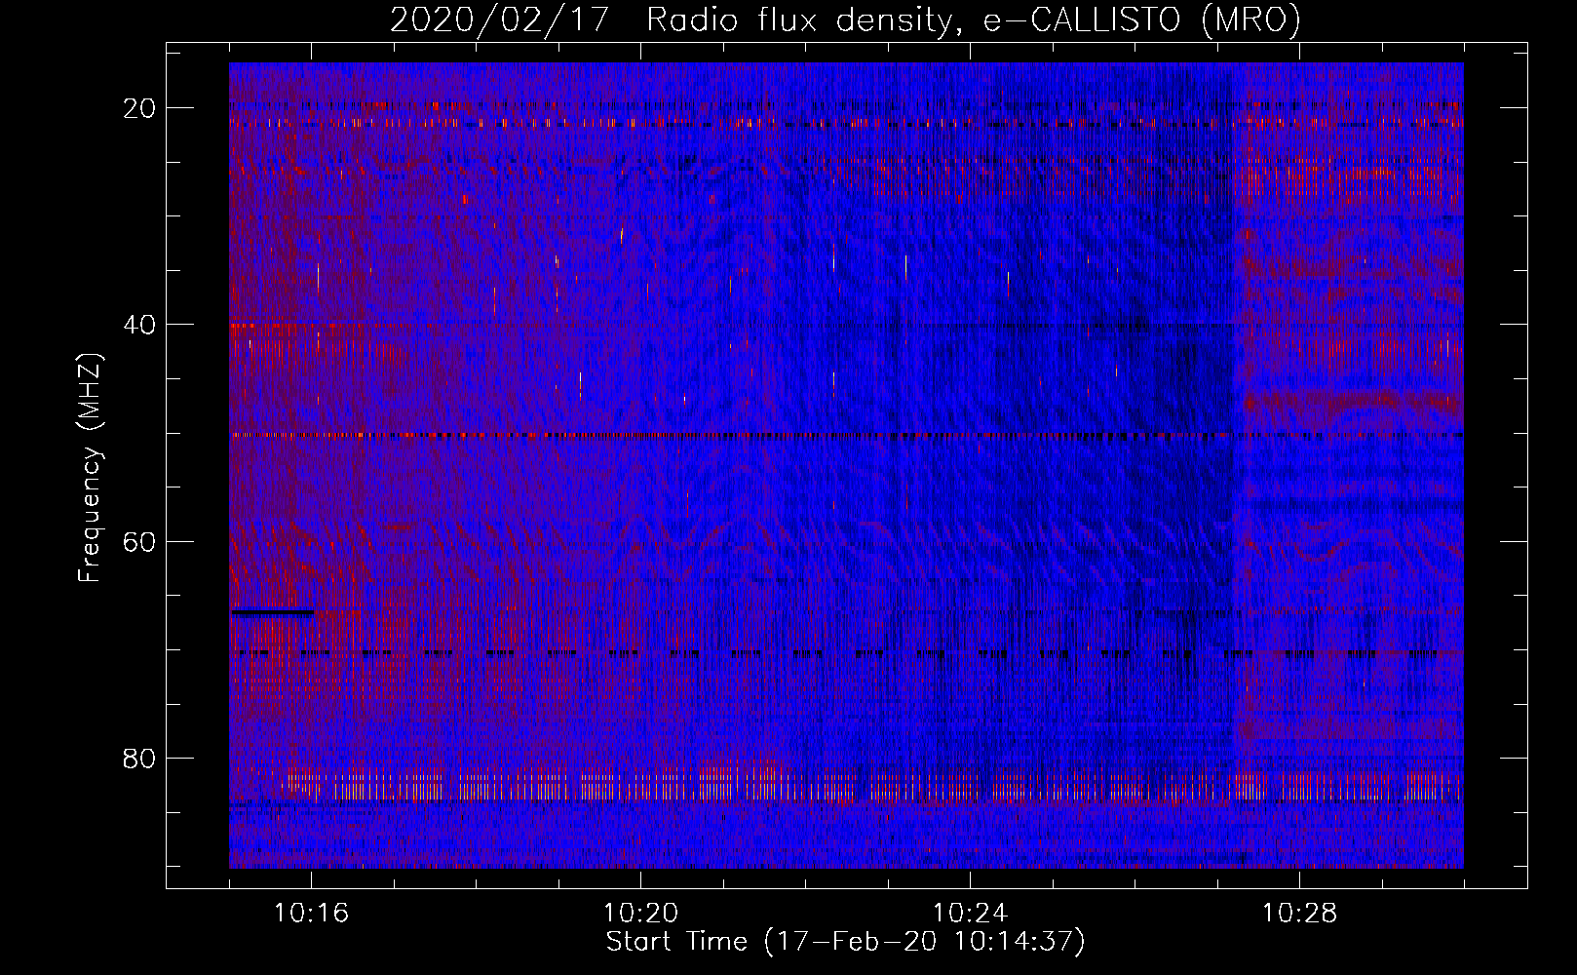
Task: Click the 10:24 time tick label
Action: (970, 914)
